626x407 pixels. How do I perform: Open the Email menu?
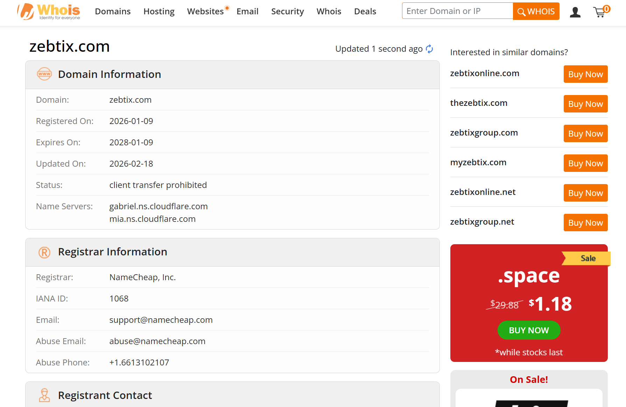click(247, 12)
